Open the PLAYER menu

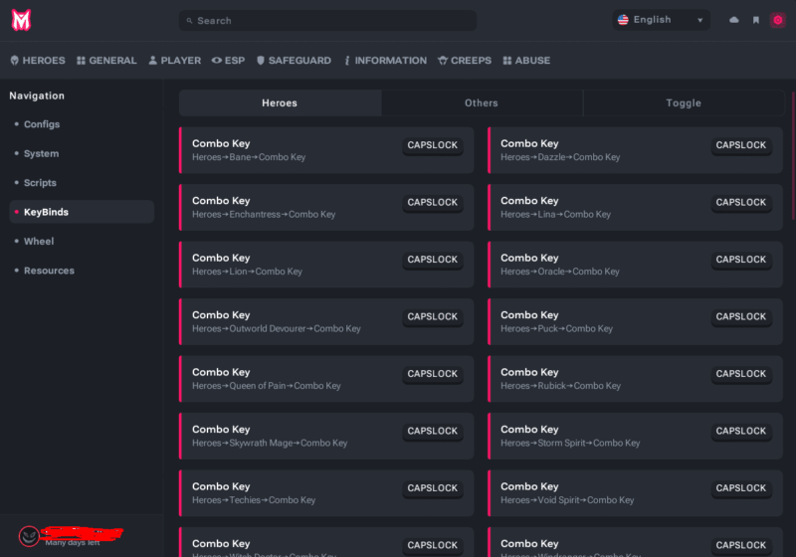pos(175,61)
